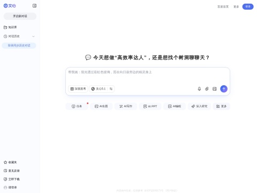Click the microphone voice input icon

pyautogui.click(x=199, y=89)
